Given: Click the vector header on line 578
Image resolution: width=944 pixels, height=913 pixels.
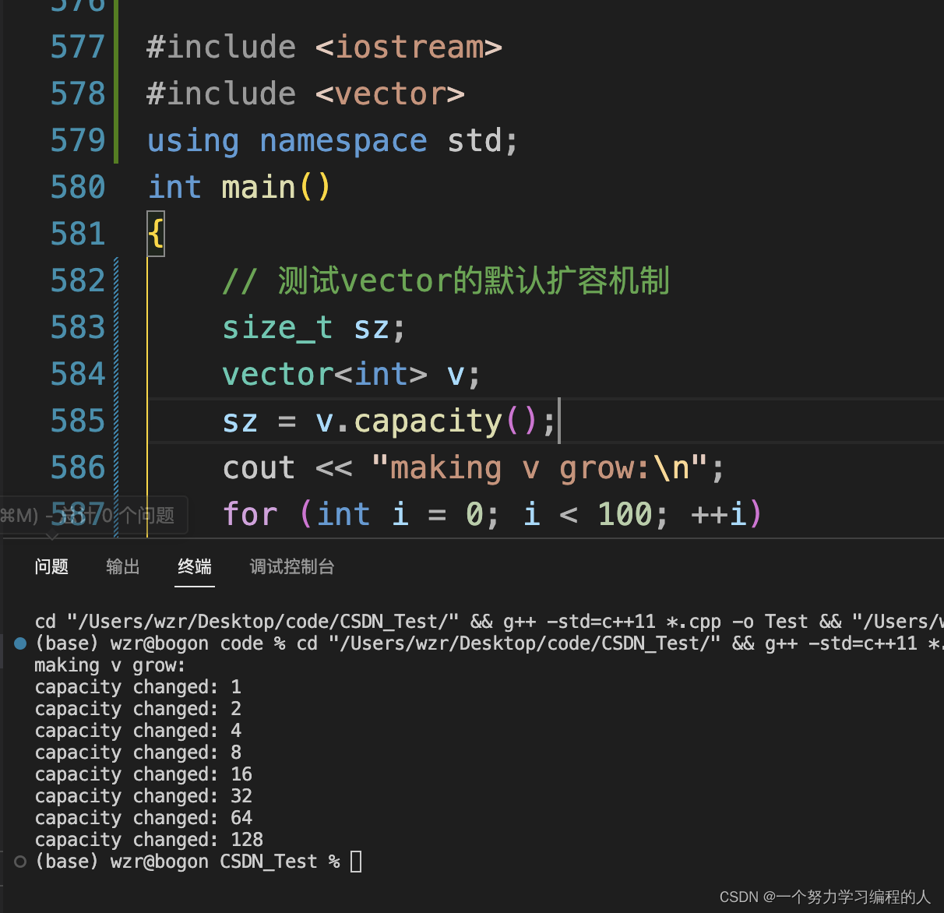Looking at the screenshot, I should (390, 94).
